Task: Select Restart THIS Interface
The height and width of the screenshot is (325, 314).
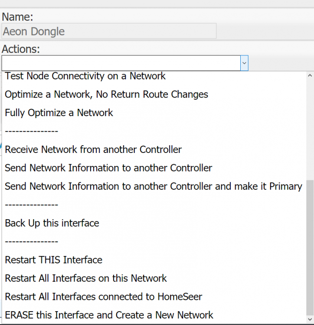Action: pos(54,260)
